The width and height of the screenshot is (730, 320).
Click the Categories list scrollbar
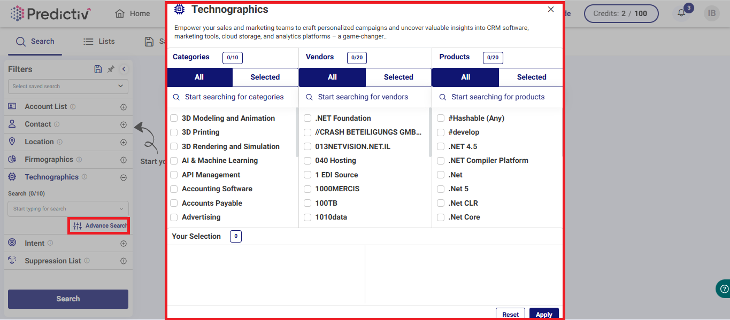click(x=297, y=132)
